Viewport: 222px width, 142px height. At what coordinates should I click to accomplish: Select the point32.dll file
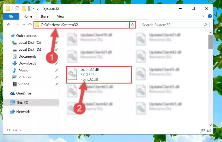[99, 75]
